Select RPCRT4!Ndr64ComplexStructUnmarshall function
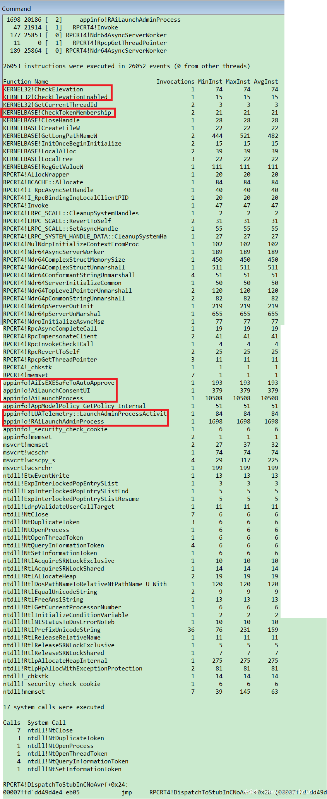327x799 pixels. 64,267
